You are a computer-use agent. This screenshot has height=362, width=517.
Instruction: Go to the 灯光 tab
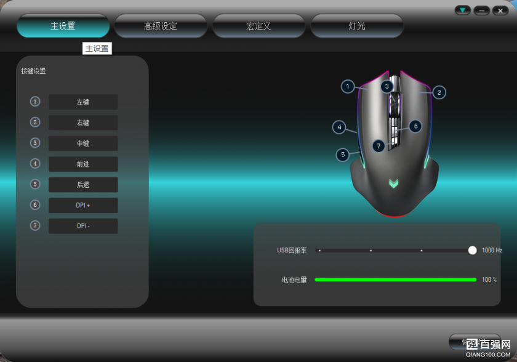click(x=357, y=26)
